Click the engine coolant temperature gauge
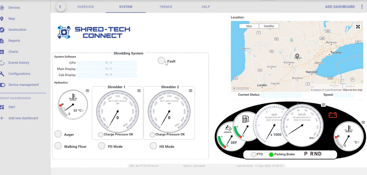Screen dimensions: 367x175 click(349, 136)
